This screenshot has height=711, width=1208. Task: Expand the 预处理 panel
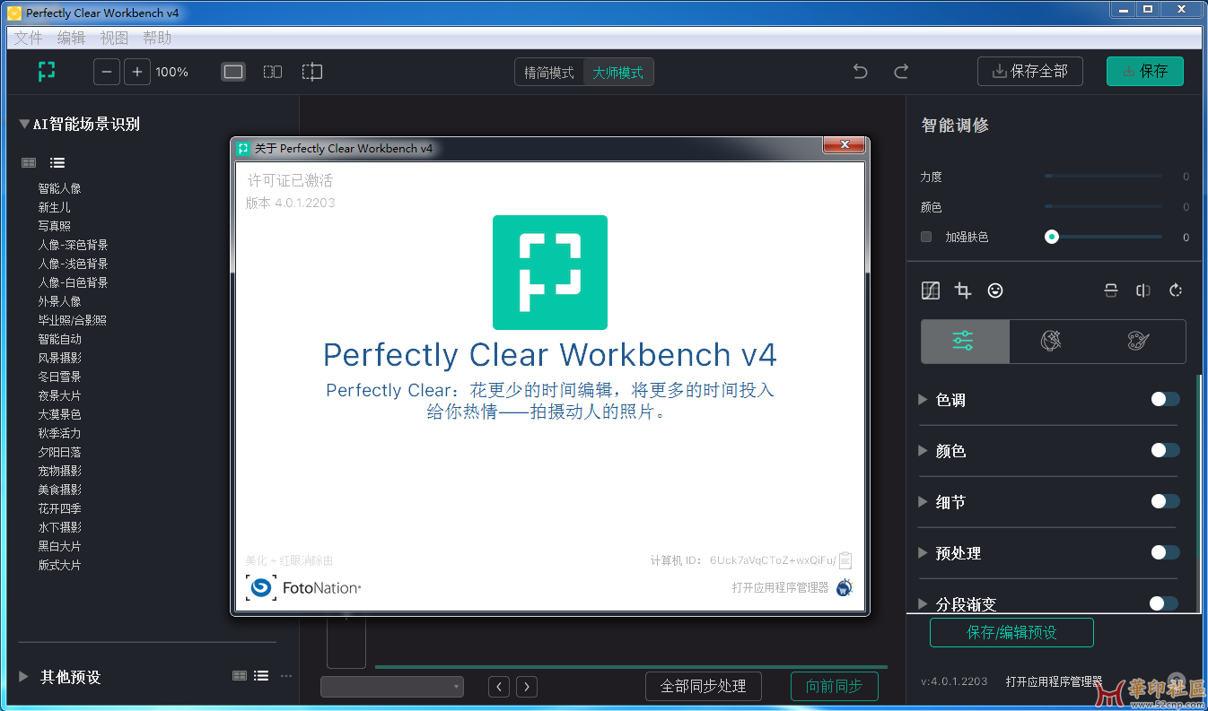[x=923, y=553]
